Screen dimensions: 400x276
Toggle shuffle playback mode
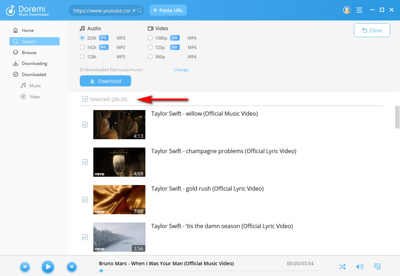point(342,267)
